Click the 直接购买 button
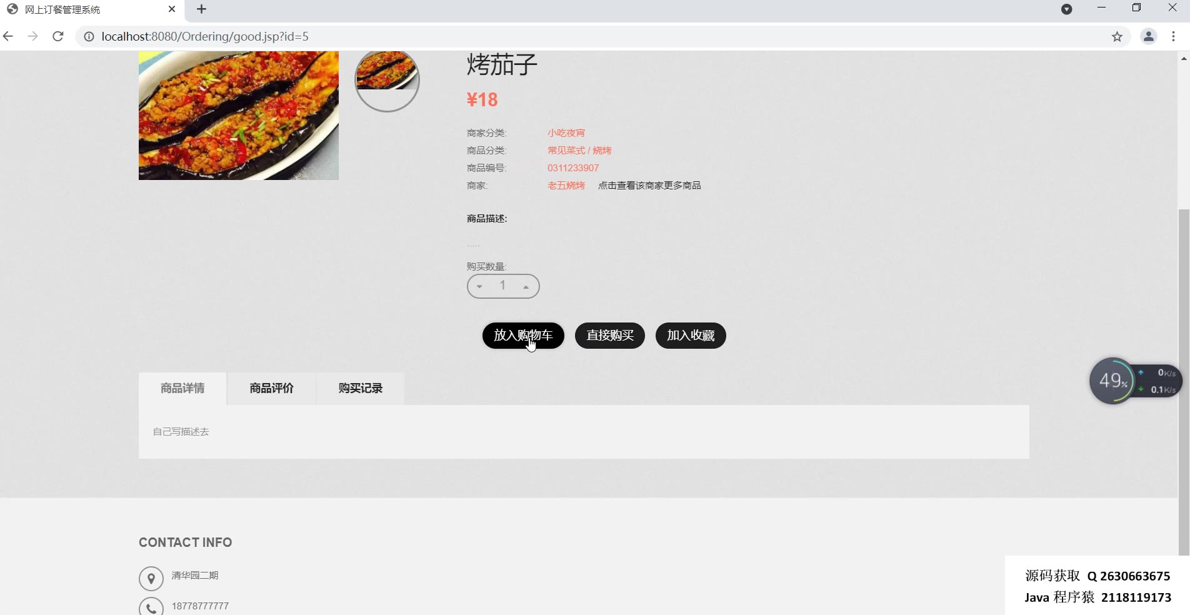1190x615 pixels. pyautogui.click(x=610, y=336)
